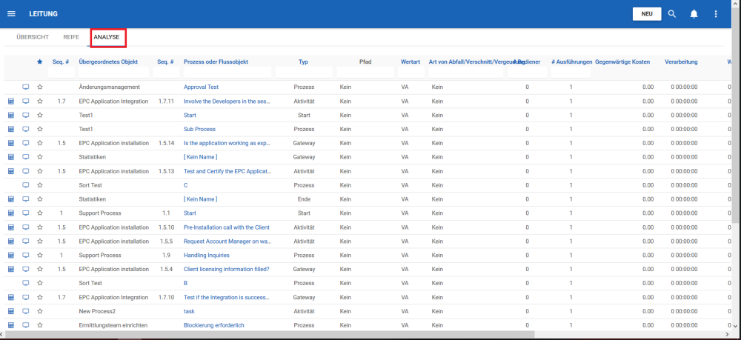Star the Handling Inquiries row as favorite
The height and width of the screenshot is (340, 741).
pos(40,255)
